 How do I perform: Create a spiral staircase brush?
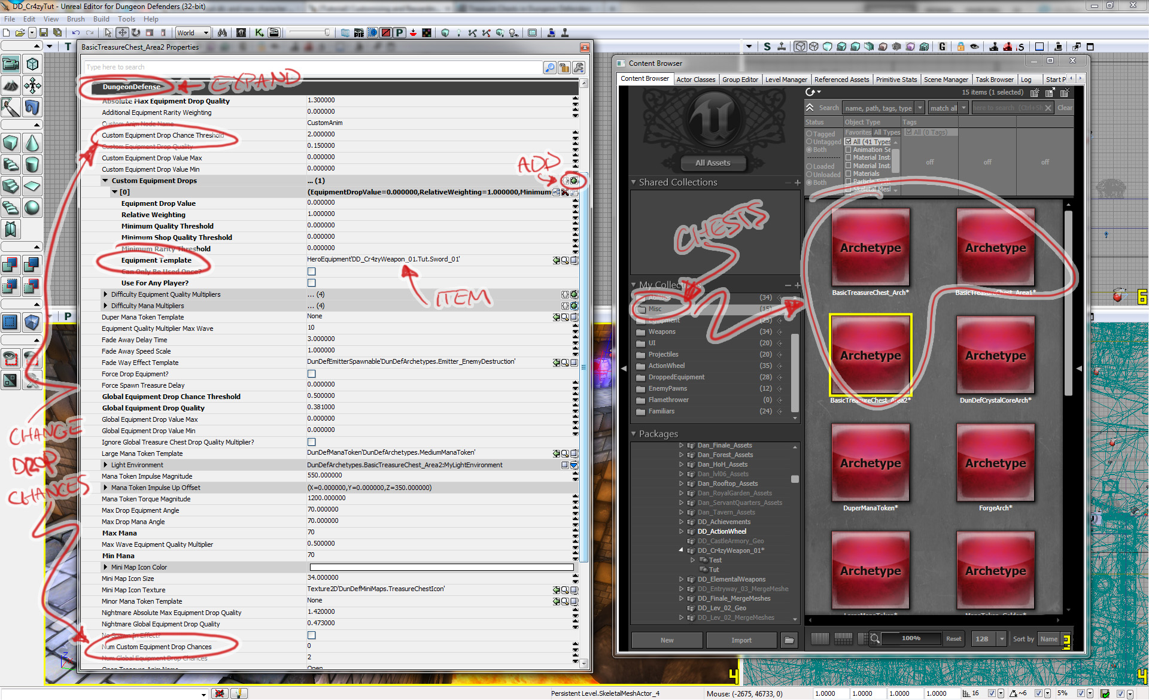coord(11,208)
